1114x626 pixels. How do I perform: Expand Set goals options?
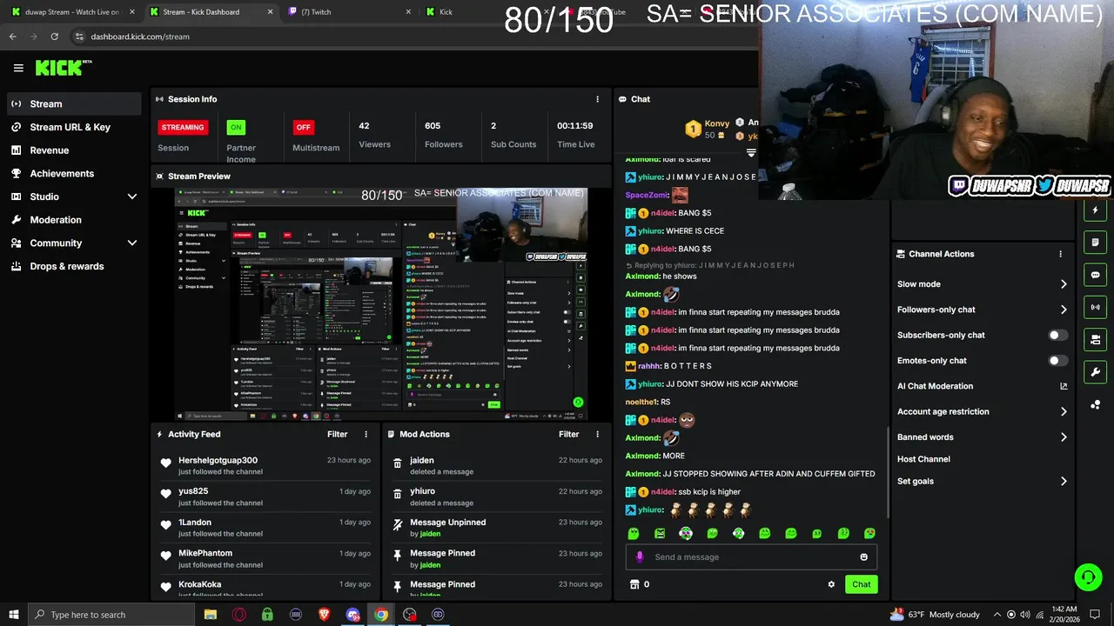1064,481
